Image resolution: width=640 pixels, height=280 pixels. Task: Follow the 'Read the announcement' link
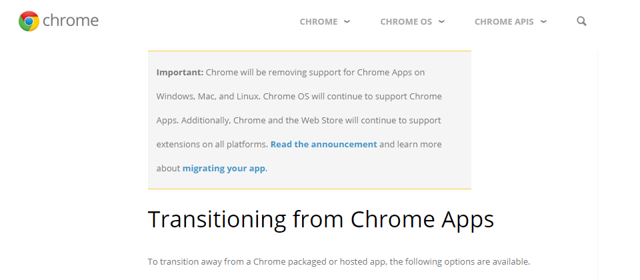[324, 144]
